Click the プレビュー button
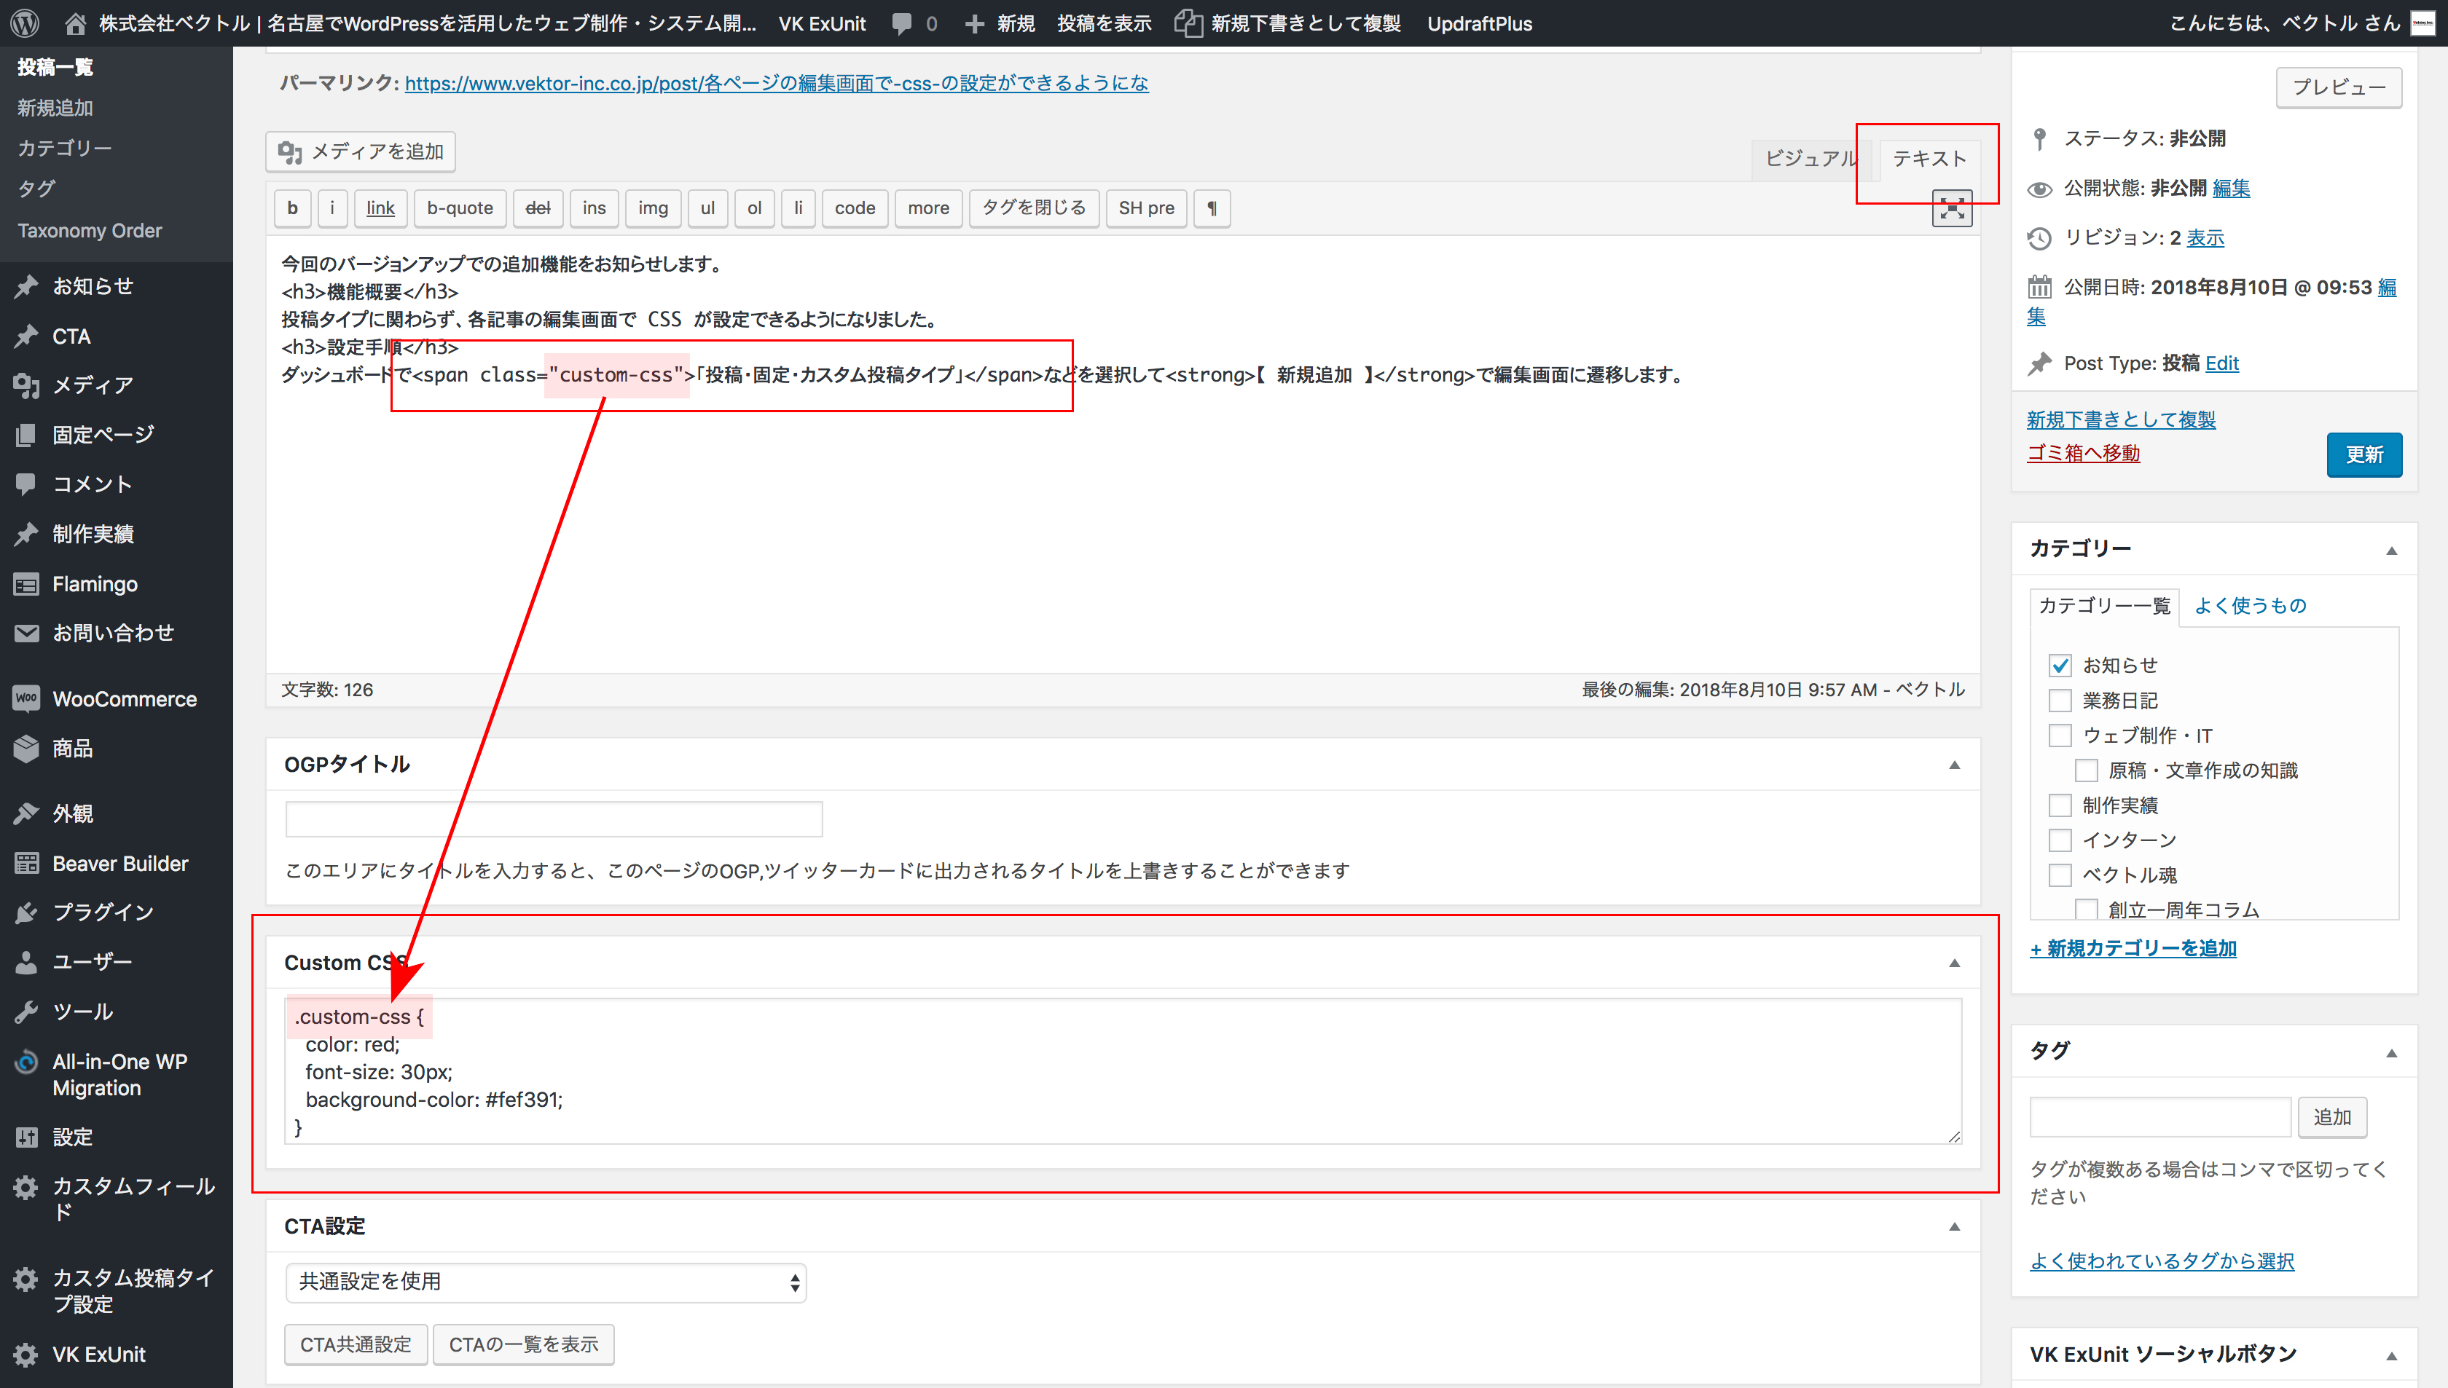The height and width of the screenshot is (1388, 2448). click(2338, 87)
